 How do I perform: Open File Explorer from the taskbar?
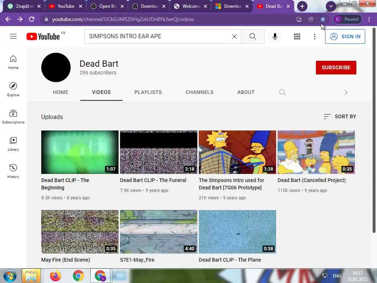click(31, 276)
